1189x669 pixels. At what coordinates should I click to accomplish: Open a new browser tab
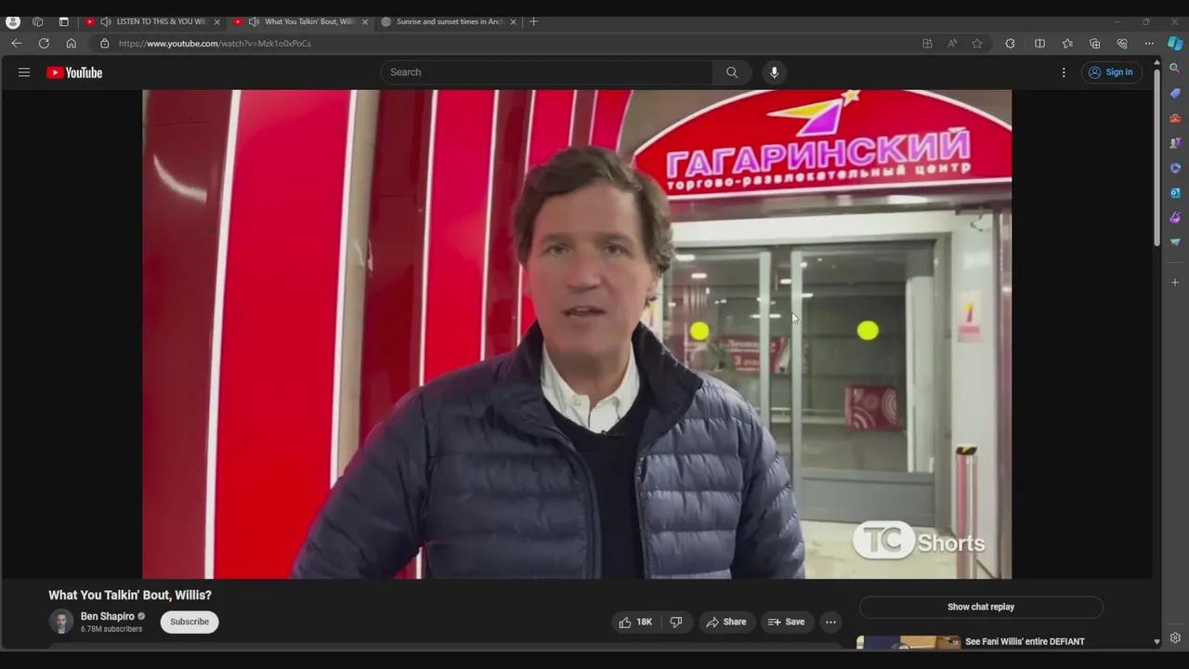[x=533, y=21]
